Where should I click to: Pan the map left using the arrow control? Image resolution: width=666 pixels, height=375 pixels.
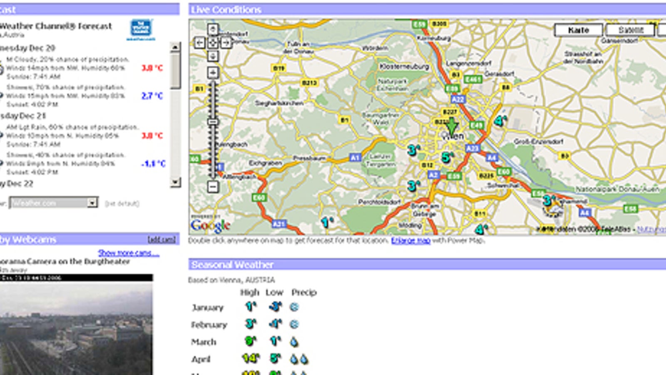click(x=201, y=43)
